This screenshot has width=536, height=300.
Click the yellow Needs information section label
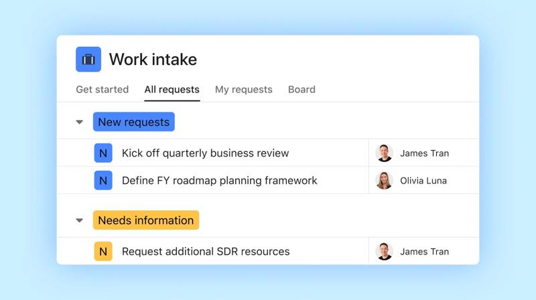(146, 220)
